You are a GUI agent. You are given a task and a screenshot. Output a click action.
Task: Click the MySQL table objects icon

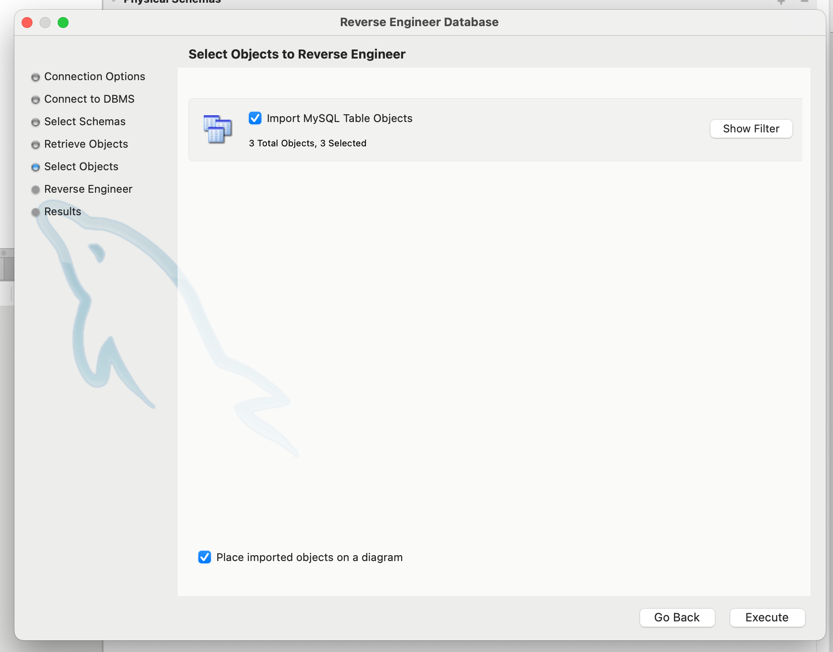coord(217,129)
